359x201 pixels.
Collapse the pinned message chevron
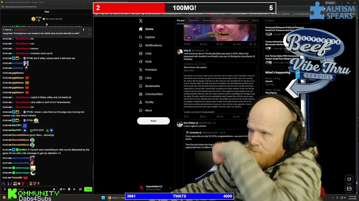[89, 34]
